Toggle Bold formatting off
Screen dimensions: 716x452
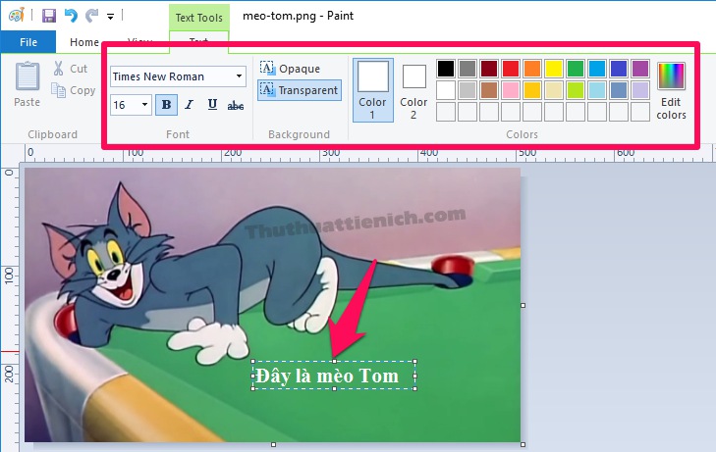(166, 105)
